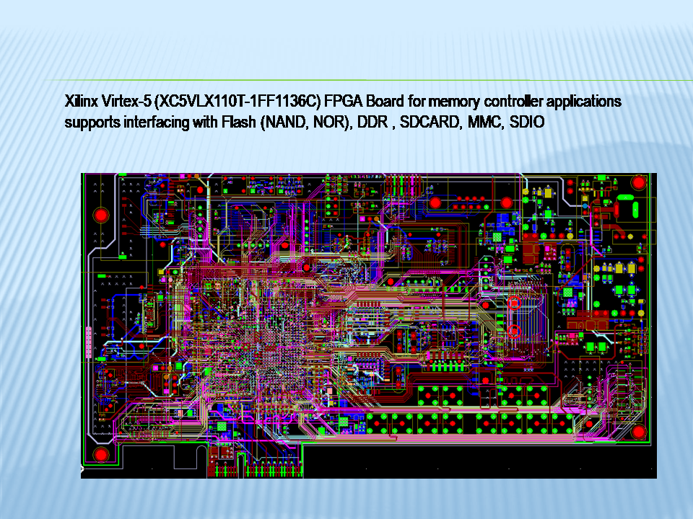Select the pink vertical connector on left board edge
This screenshot has width=693, height=519.
(88, 342)
